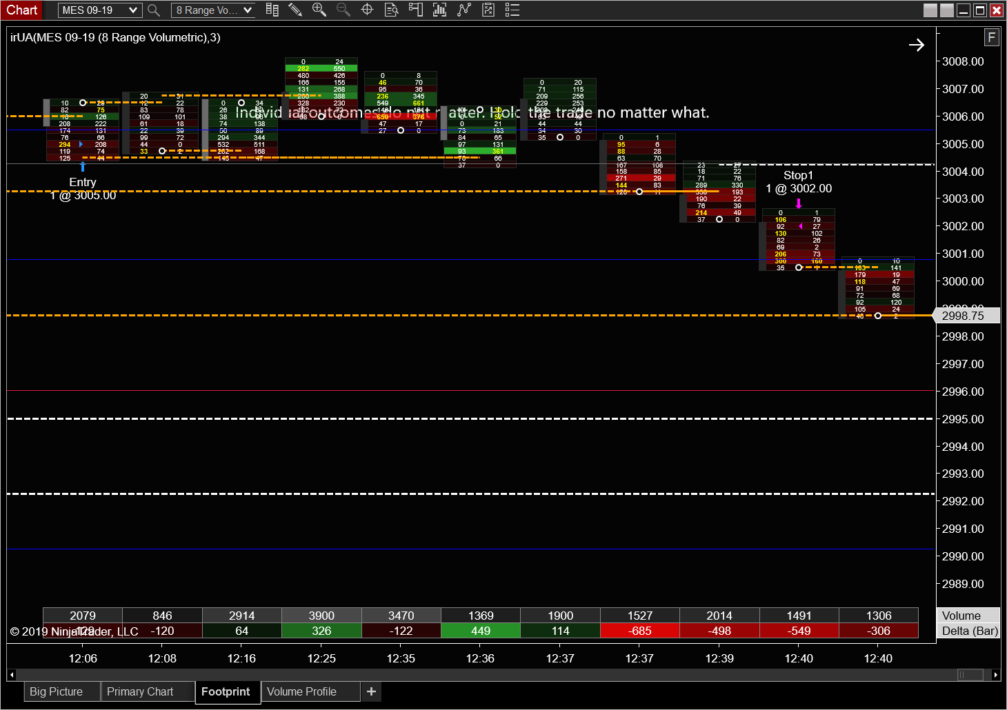Viewport: 1007px width, 710px height.
Task: Click the 1369 volume cell
Action: [x=481, y=616]
